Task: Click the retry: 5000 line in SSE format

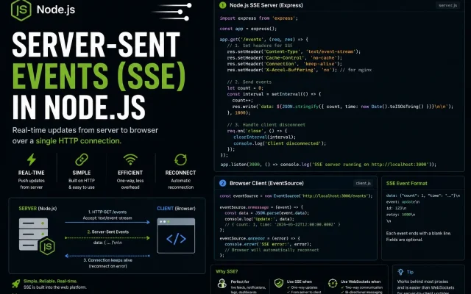Action: pyautogui.click(x=400, y=215)
